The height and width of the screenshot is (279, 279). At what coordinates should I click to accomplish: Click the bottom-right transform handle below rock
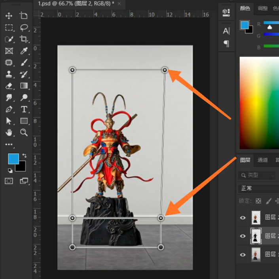pyautogui.click(x=161, y=247)
